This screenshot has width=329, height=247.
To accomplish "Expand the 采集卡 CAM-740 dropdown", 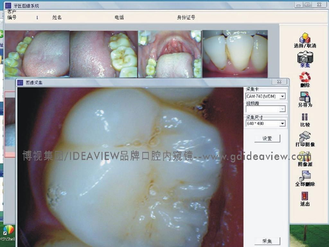I will click(282, 96).
